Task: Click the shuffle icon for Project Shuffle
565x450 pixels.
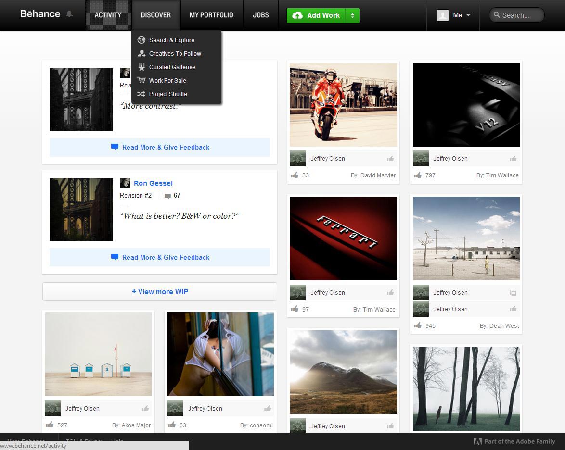Action: pos(141,94)
